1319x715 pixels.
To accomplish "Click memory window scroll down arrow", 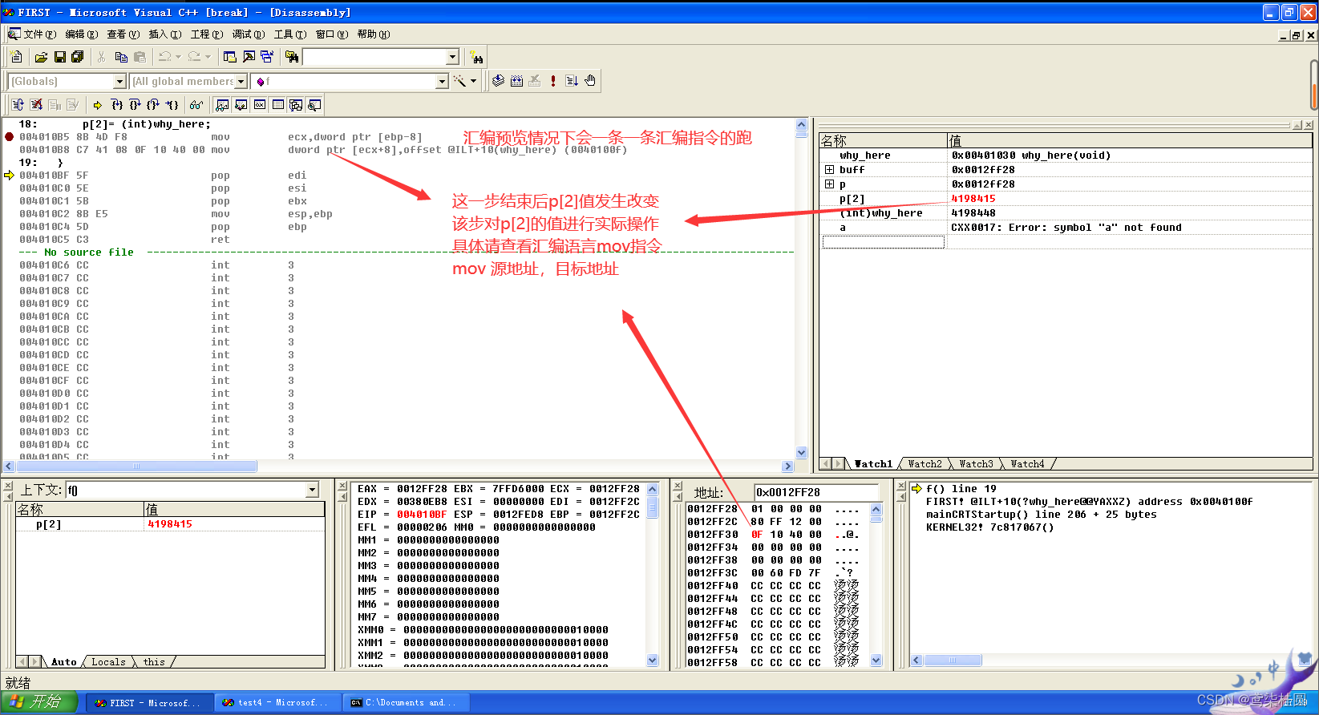I will 876,660.
